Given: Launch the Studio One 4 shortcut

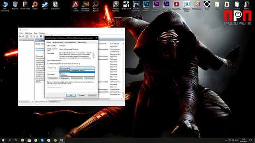Looking at the screenshot, I should [x=126, y=5].
